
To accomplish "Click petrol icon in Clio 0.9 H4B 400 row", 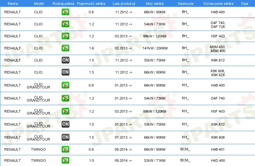I will (65, 12).
